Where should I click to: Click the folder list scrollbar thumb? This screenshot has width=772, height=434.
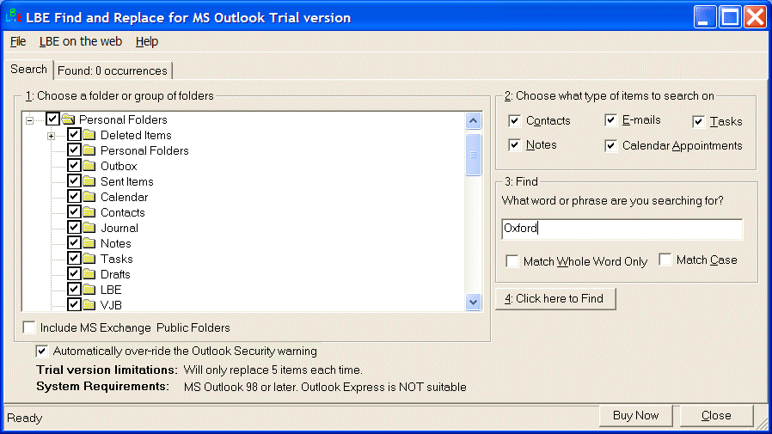(473, 155)
